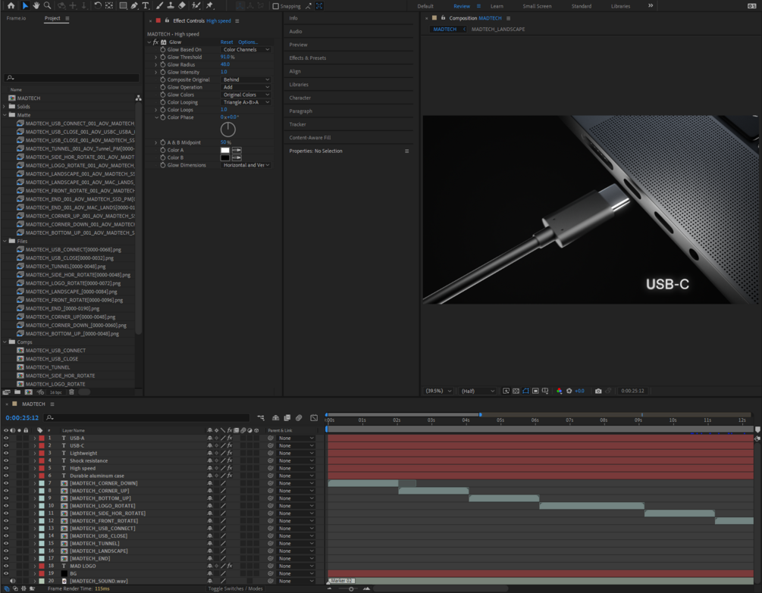This screenshot has width=762, height=593.
Task: Open Glow Based On dropdown
Action: pyautogui.click(x=246, y=49)
